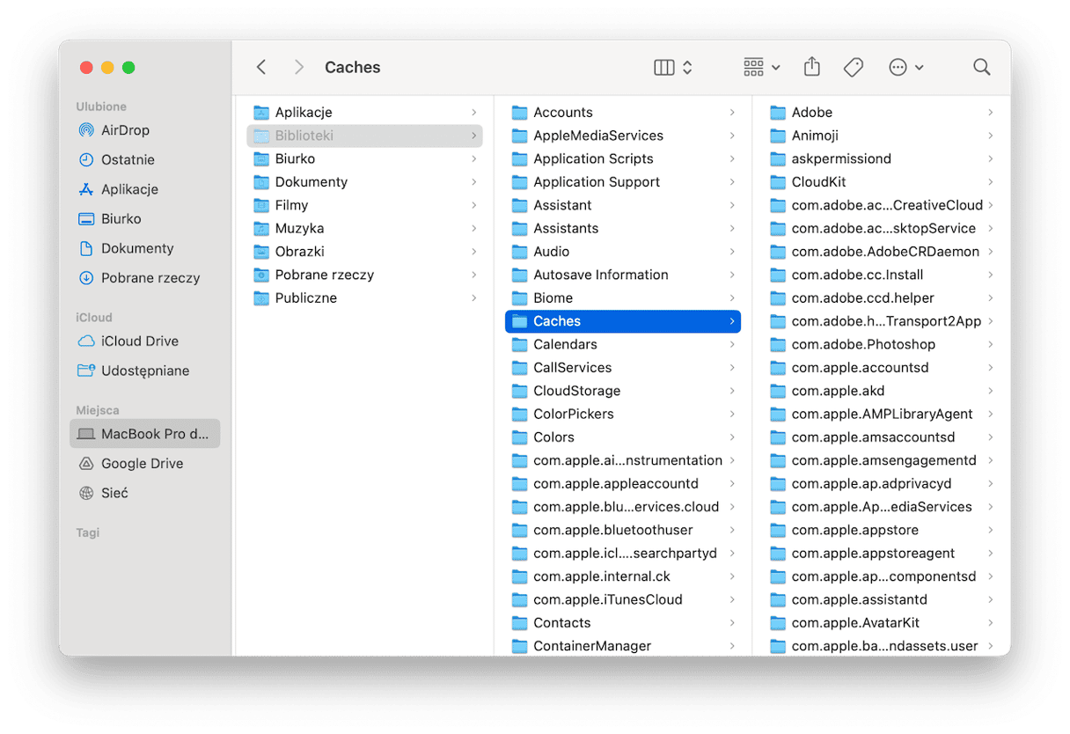
Task: Select the CloudStorage folder
Action: 623,391
